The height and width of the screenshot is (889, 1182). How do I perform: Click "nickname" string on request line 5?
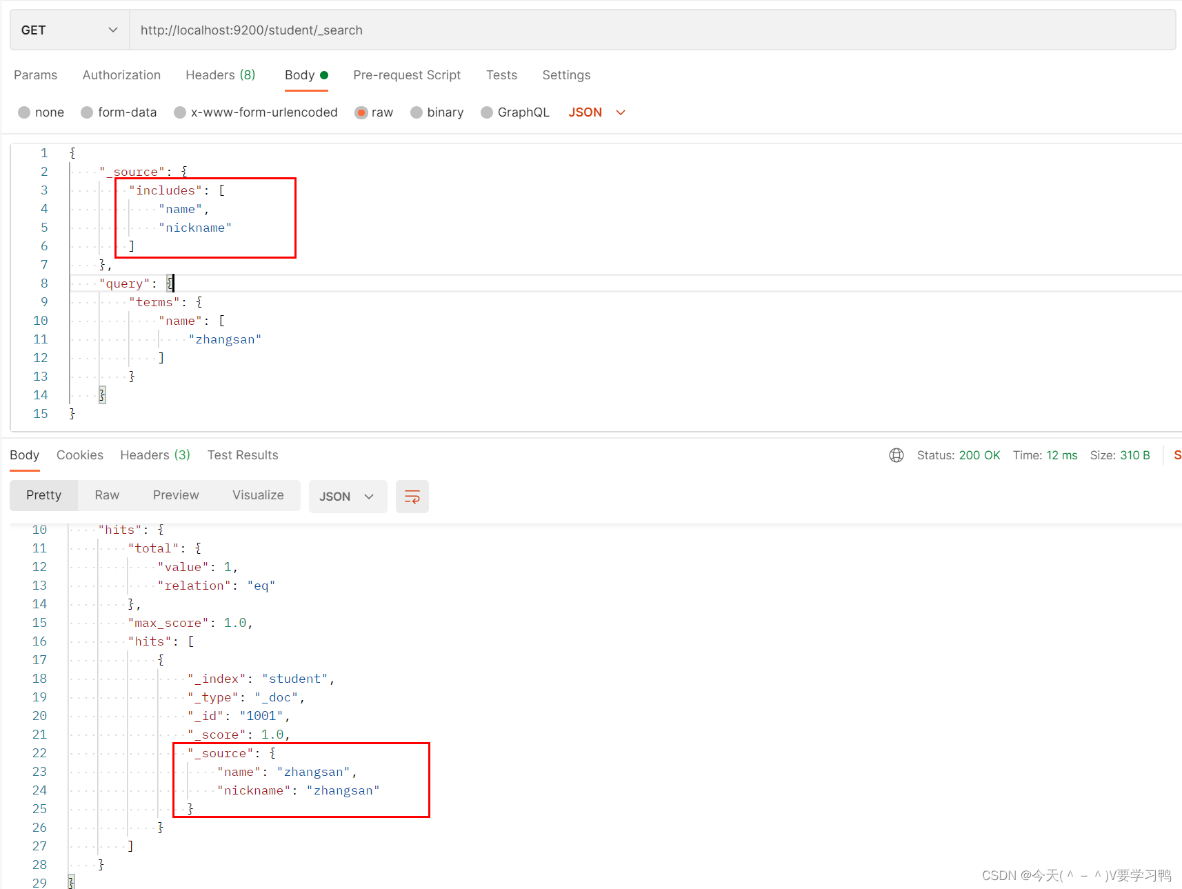pyautogui.click(x=195, y=228)
